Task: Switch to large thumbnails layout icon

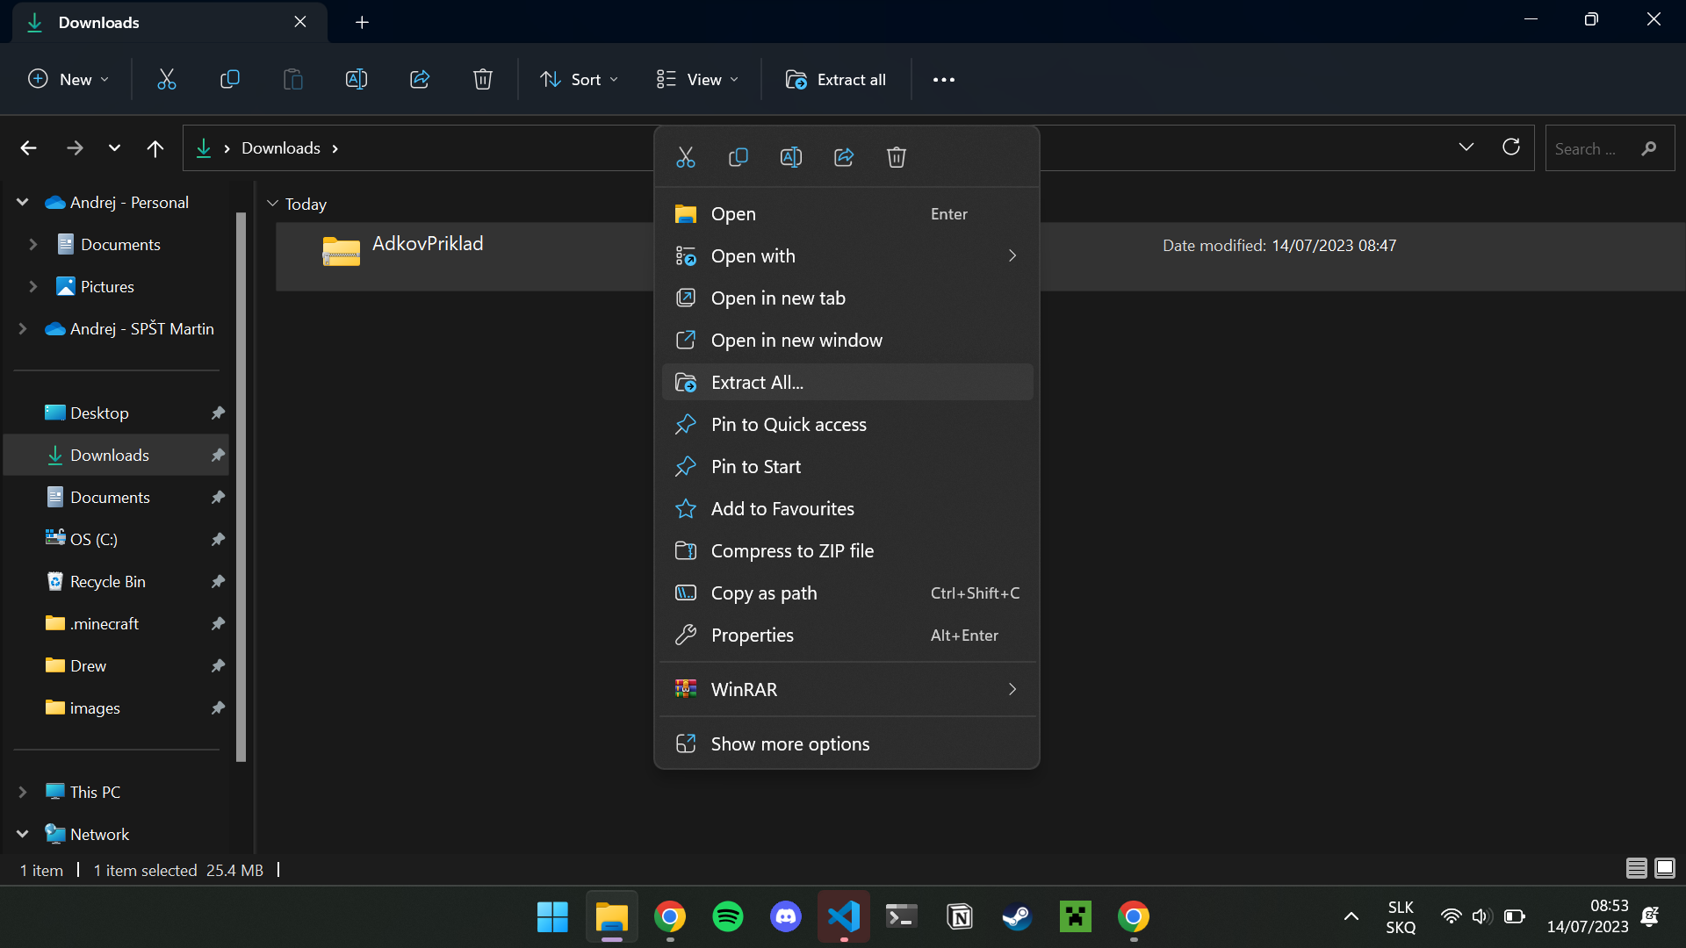Action: pyautogui.click(x=1665, y=869)
